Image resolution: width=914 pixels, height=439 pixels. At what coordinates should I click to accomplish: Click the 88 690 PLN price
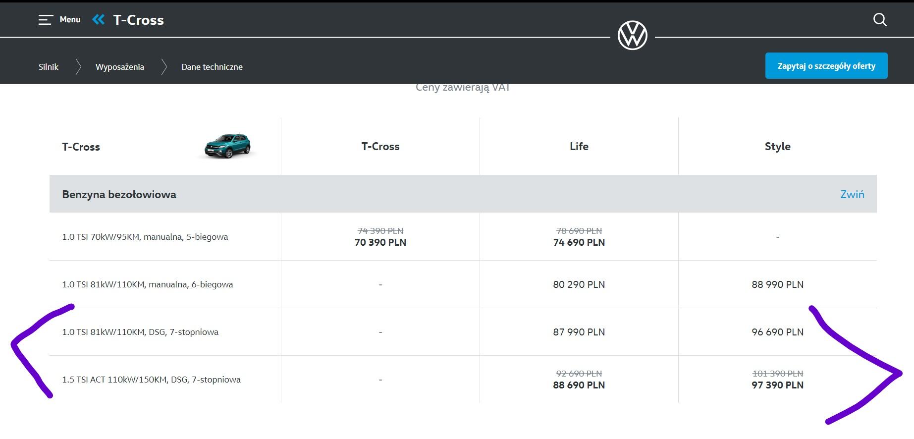tap(579, 385)
